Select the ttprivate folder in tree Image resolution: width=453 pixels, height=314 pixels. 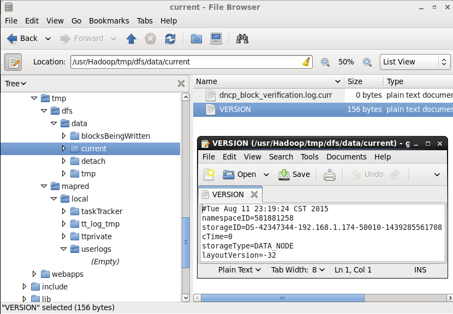pyautogui.click(x=97, y=236)
